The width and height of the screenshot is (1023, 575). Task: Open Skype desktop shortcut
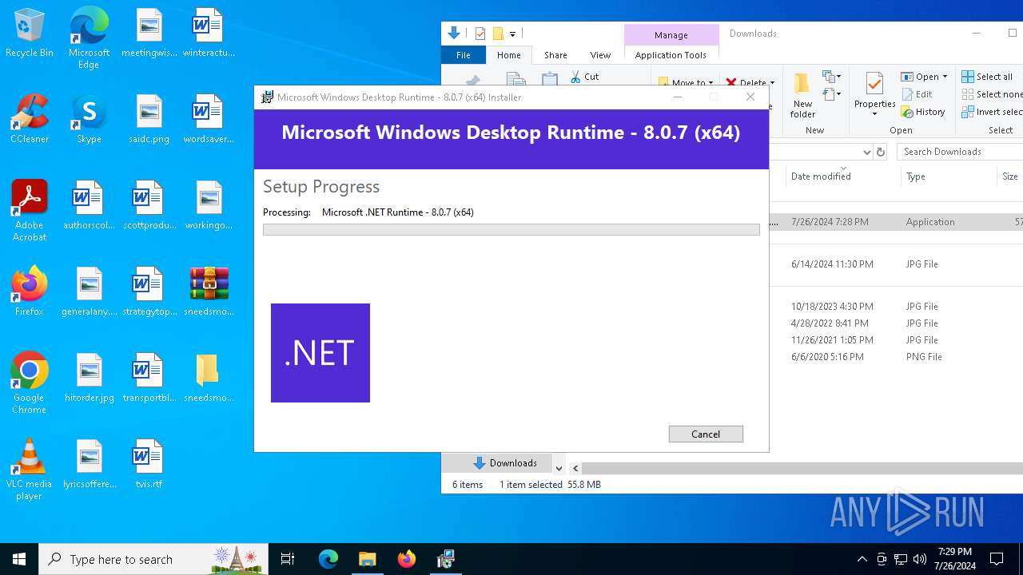pos(89,120)
